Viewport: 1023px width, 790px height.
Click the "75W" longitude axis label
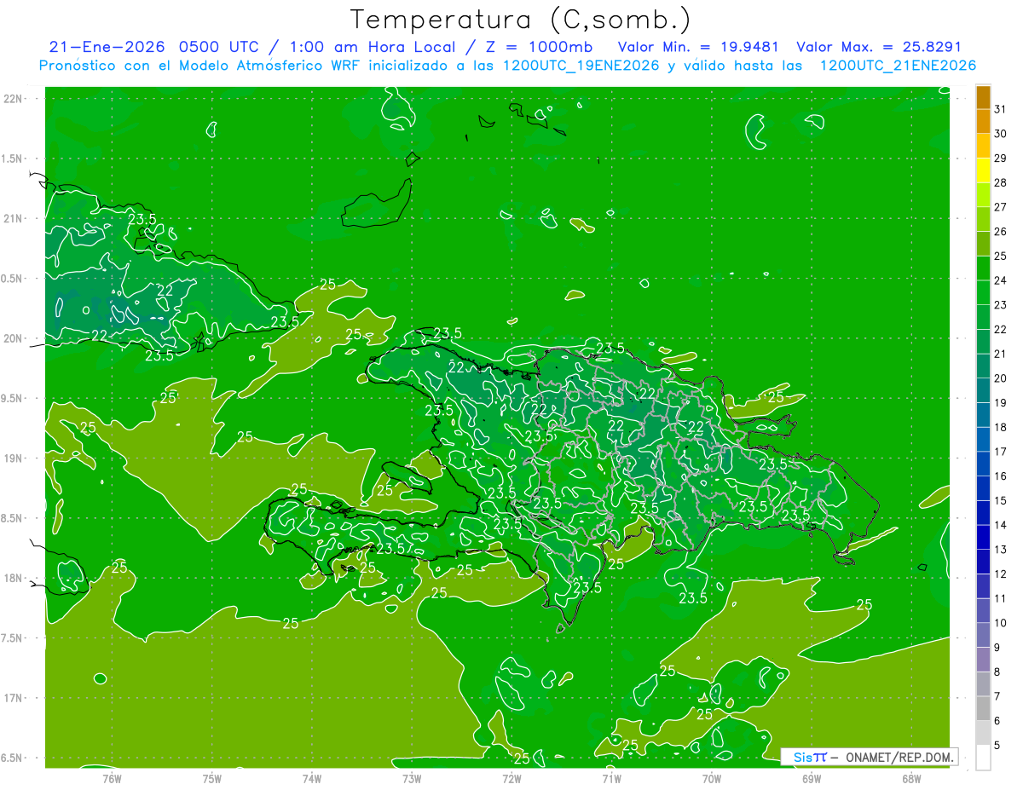click(212, 779)
